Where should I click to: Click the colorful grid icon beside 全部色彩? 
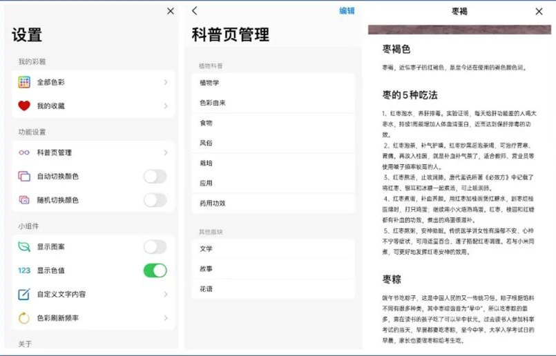point(24,82)
